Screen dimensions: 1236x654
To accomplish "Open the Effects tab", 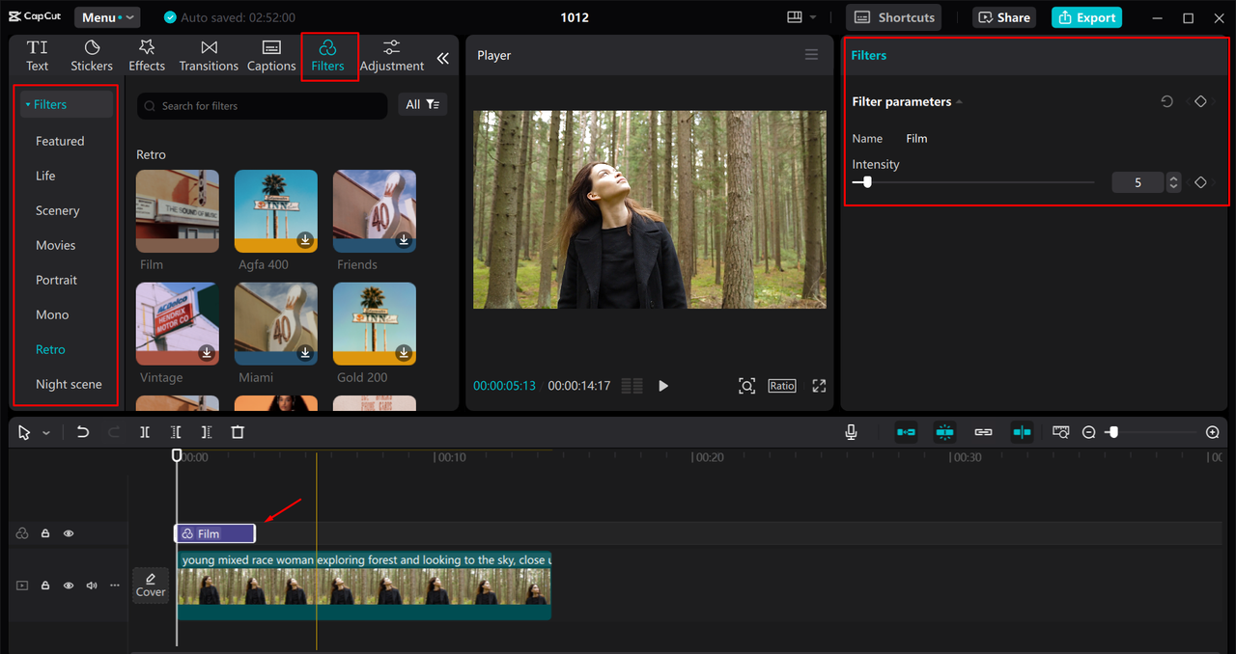I will pos(147,56).
